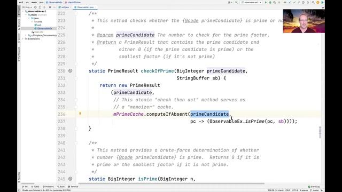The height and width of the screenshot is (192, 342).
Task: Open the Structure tool window side tab
Action: coord(19,25)
